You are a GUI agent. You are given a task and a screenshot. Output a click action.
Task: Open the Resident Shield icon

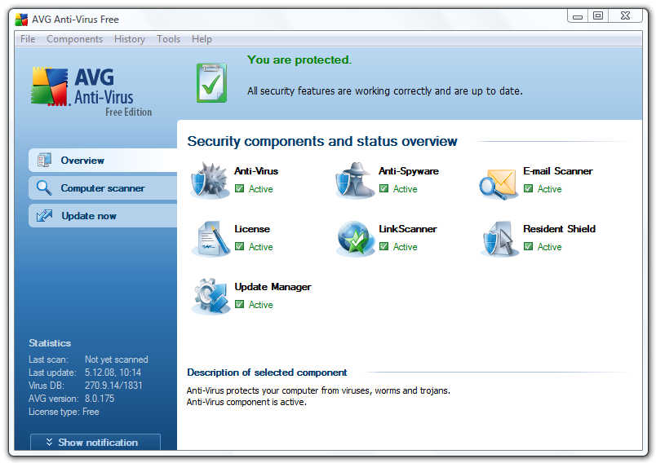tap(499, 238)
